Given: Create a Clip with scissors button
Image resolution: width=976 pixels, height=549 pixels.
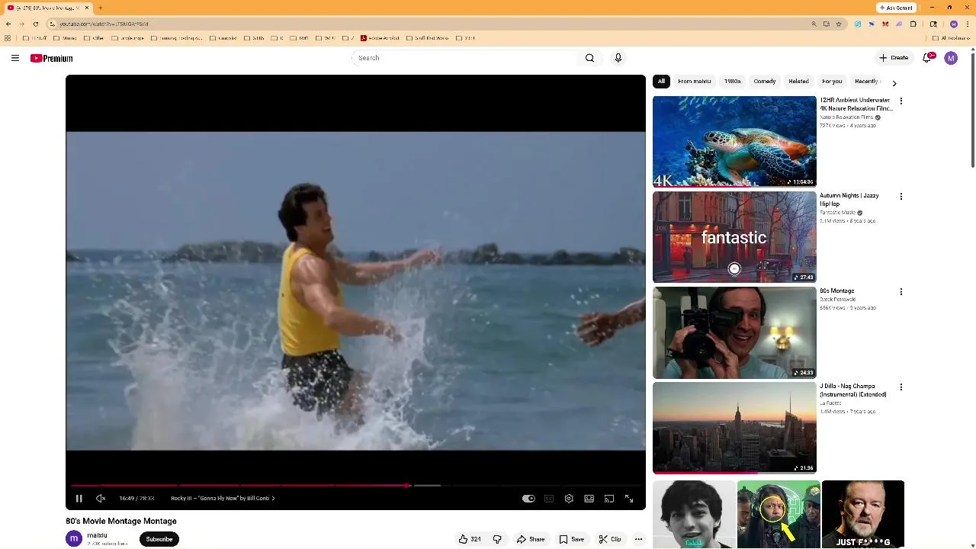Looking at the screenshot, I should 610,539.
